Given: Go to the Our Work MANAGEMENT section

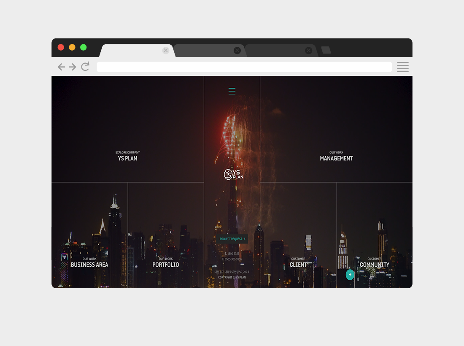Looking at the screenshot, I should (x=336, y=156).
